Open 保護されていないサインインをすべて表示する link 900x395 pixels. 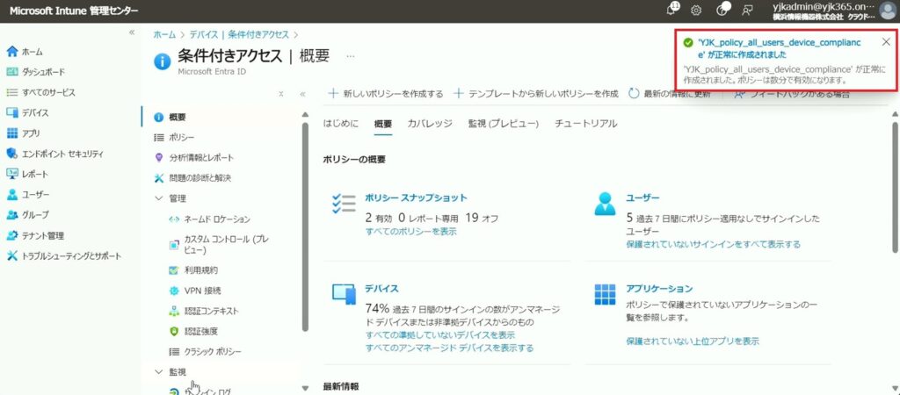[714, 244]
